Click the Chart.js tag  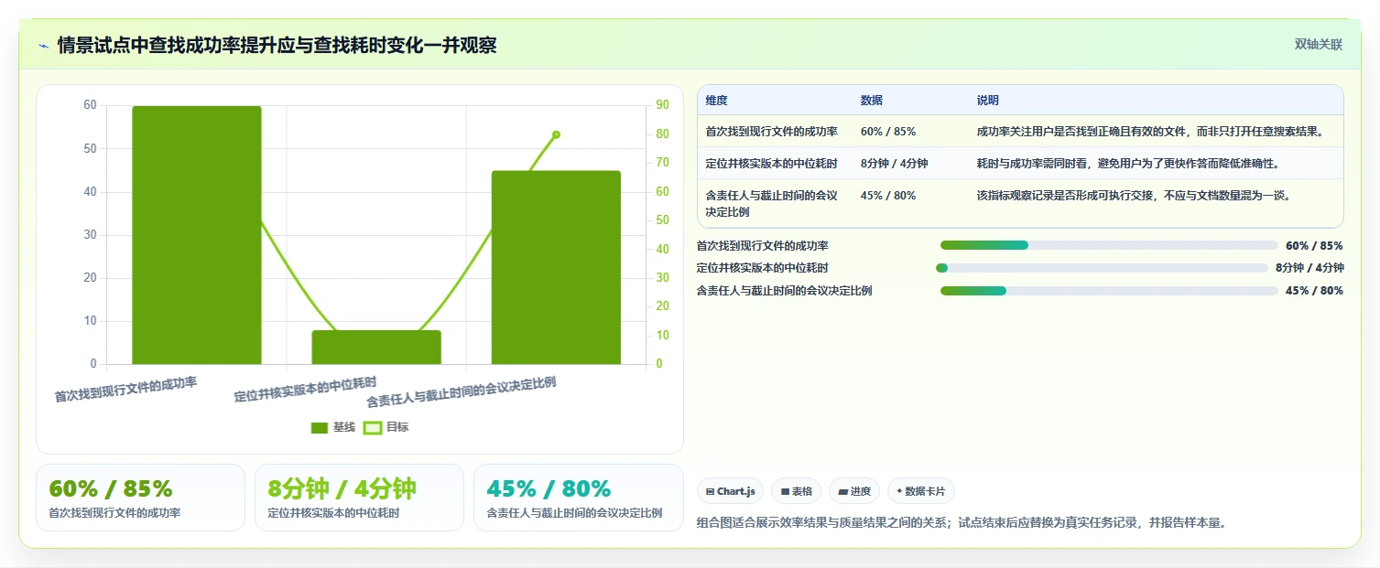[730, 491]
